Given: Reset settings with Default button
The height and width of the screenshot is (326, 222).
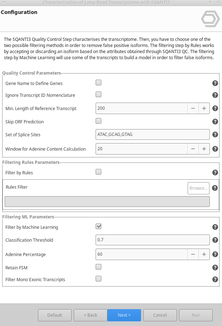Looking at the screenshot, I should [55, 315].
